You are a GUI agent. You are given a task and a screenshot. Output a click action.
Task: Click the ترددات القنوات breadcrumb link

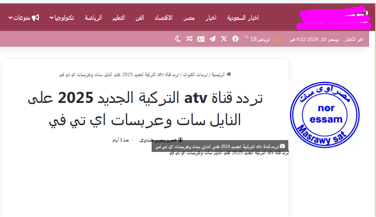(x=195, y=75)
